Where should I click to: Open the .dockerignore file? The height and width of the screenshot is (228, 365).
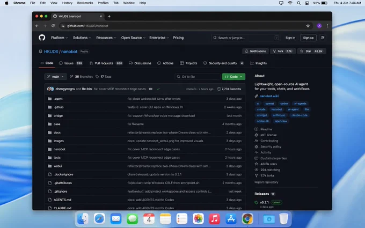point(63,174)
